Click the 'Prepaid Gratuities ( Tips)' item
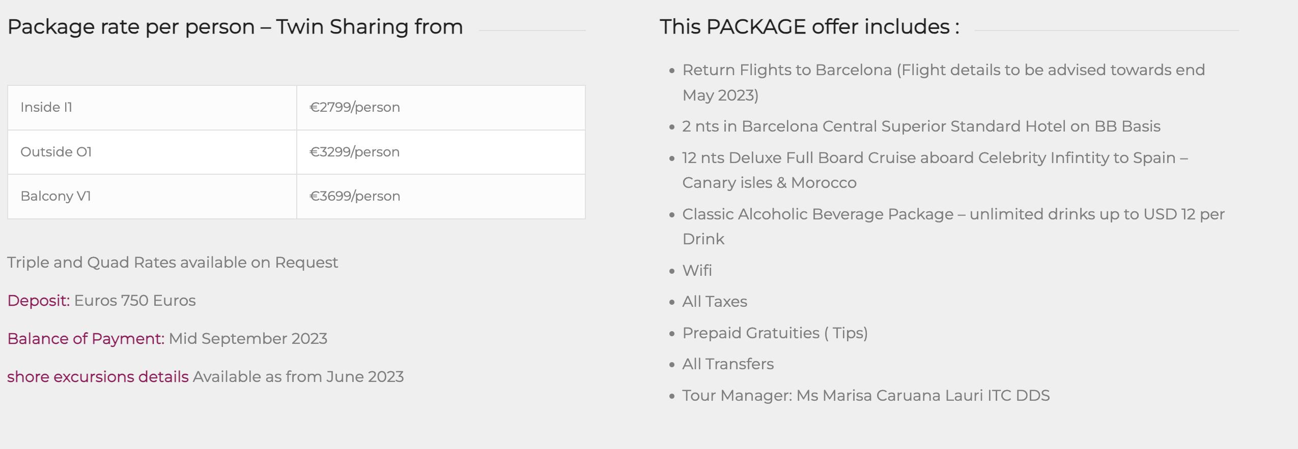This screenshot has height=449, width=1298. (x=775, y=333)
